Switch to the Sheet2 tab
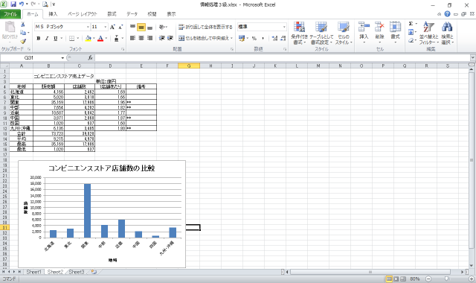 [55, 272]
